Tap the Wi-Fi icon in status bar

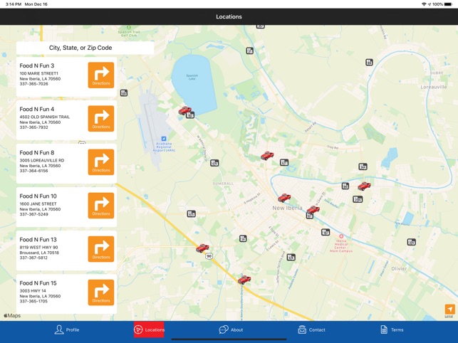(x=424, y=4)
